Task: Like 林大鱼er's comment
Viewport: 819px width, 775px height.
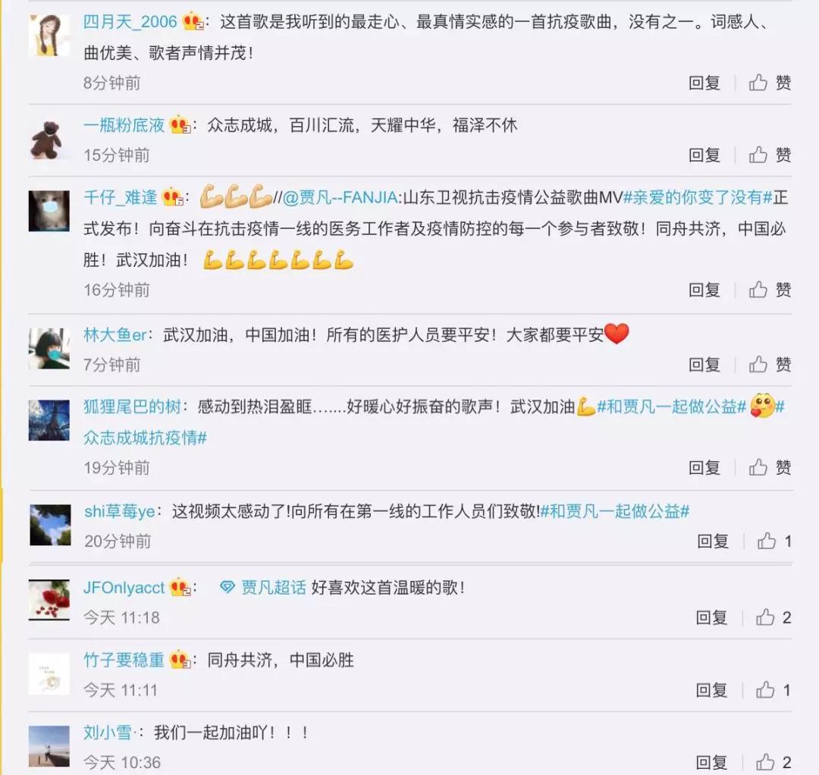Action: 770,364
